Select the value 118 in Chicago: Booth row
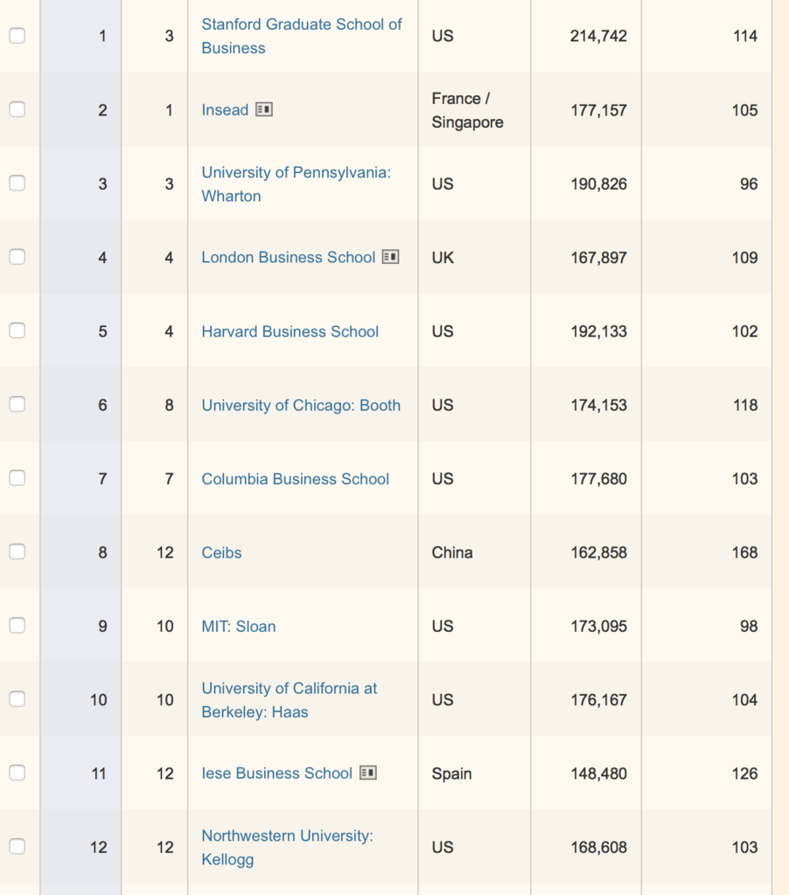This screenshot has height=895, width=789. (745, 405)
